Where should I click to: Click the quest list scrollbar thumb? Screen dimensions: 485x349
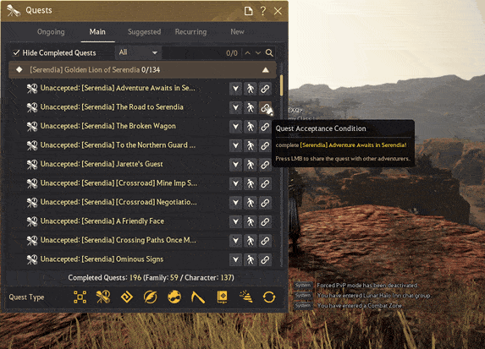282,85
